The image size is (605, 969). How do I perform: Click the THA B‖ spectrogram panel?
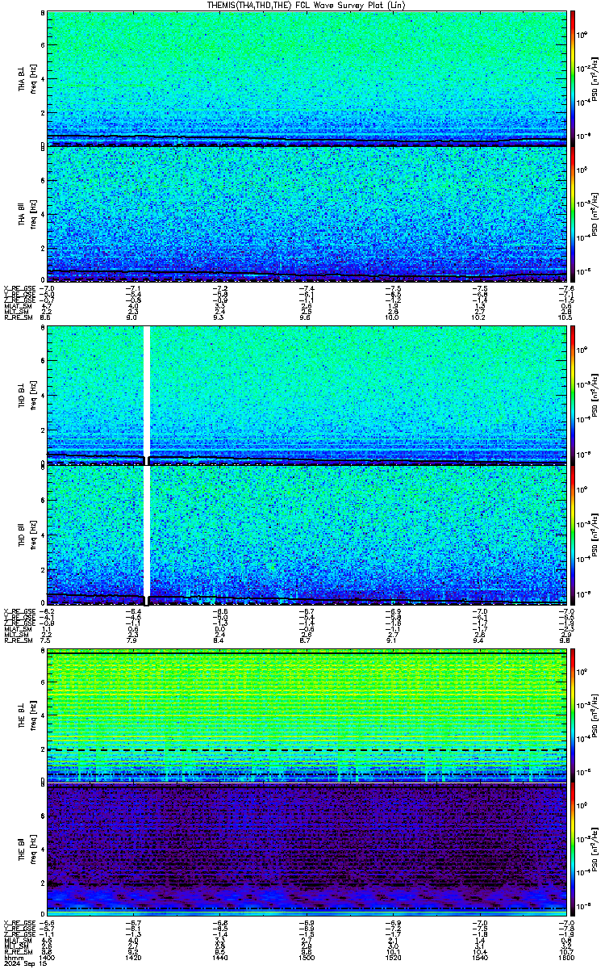pos(307,214)
